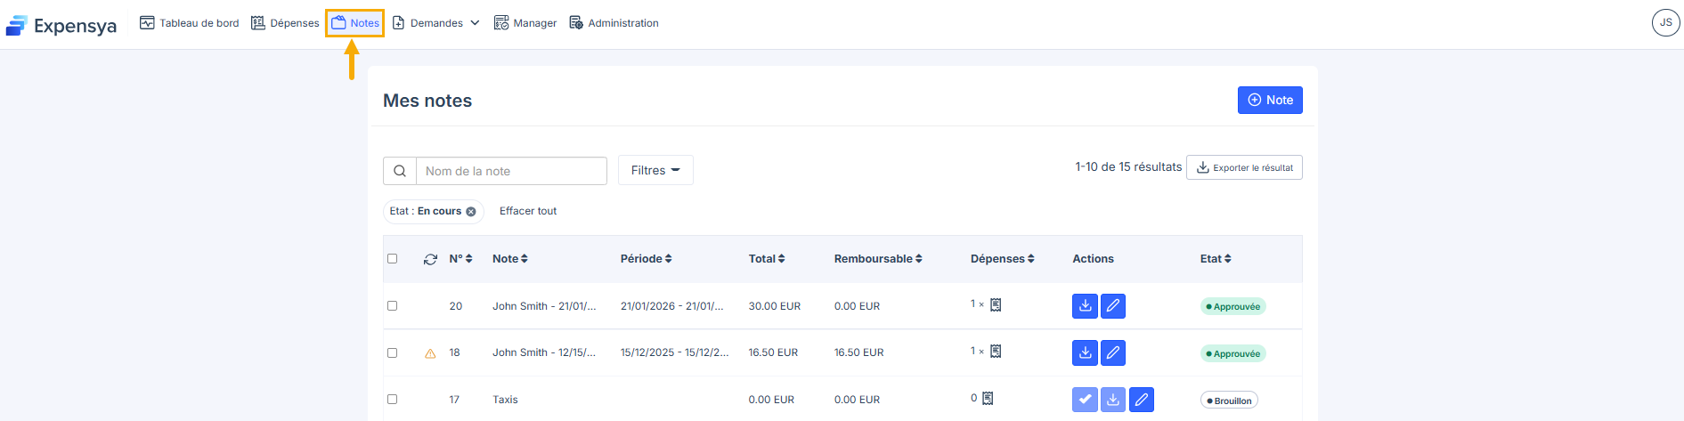Click the refresh icon in table header
Viewport: 1684px width, 421px height.
[x=430, y=259]
